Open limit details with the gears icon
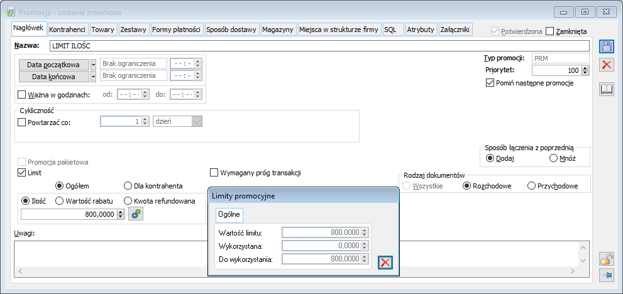This screenshot has width=623, height=294. pyautogui.click(x=136, y=214)
